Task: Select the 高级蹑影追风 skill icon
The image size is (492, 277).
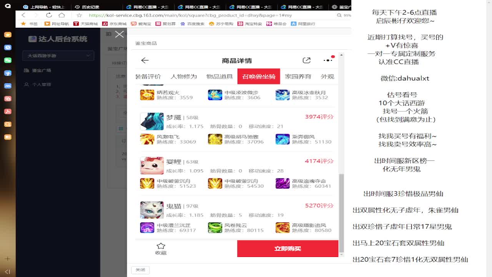Action: pyautogui.click(x=283, y=227)
